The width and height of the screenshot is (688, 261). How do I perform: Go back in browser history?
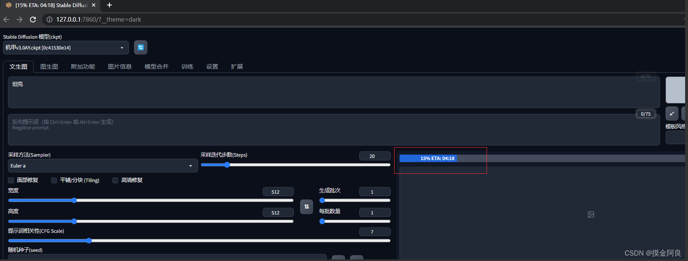(x=6, y=20)
